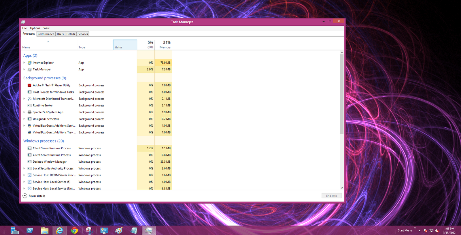
Task: Click the muted volume tray icon
Action: coord(437,230)
